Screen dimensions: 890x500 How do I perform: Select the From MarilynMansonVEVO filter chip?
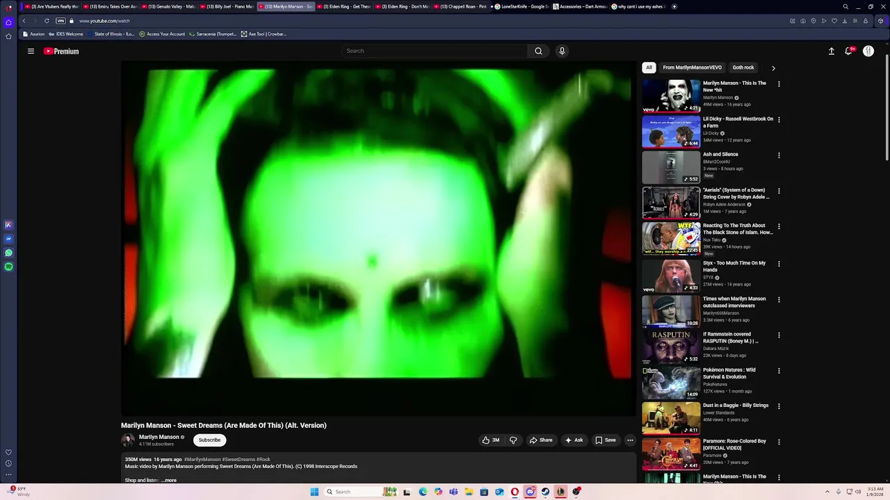click(692, 67)
